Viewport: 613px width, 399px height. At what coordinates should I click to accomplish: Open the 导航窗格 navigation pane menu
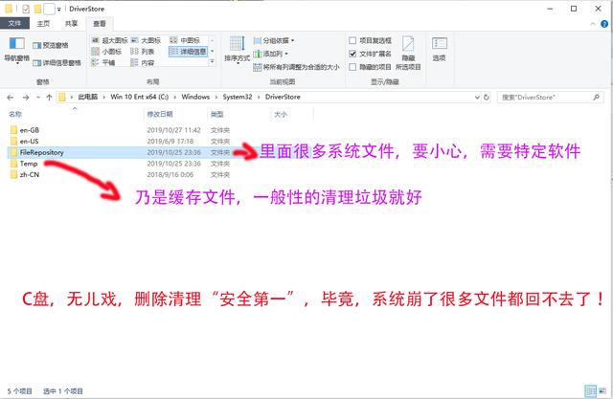17,50
